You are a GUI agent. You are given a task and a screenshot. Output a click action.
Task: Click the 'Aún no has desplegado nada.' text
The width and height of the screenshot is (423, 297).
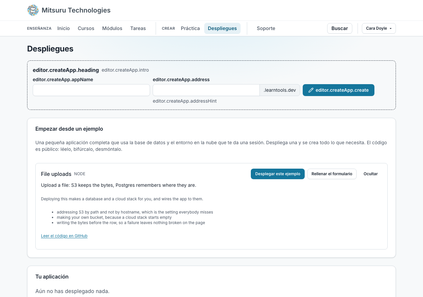[72, 291]
